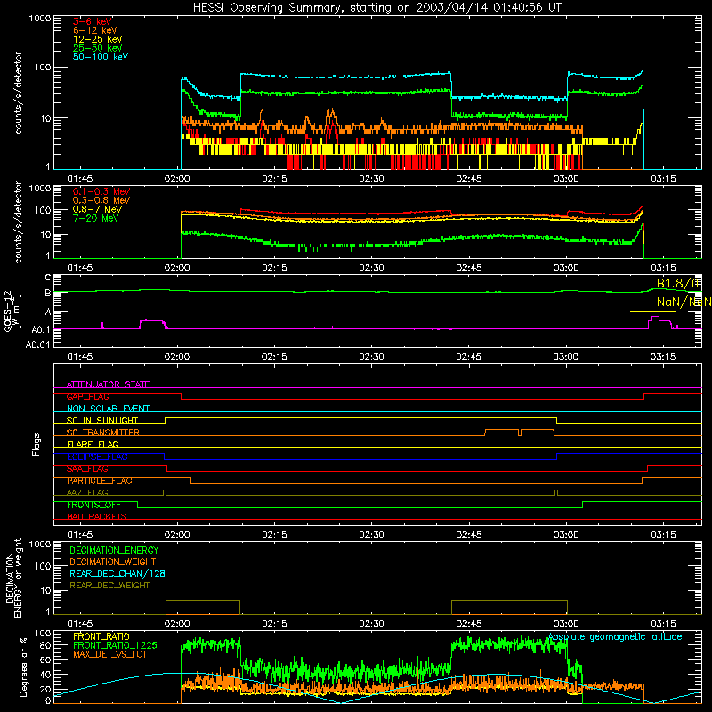Image resolution: width=712 pixels, height=712 pixels.
Task: Select the 50-100 keV legend label
Action: pos(101,57)
